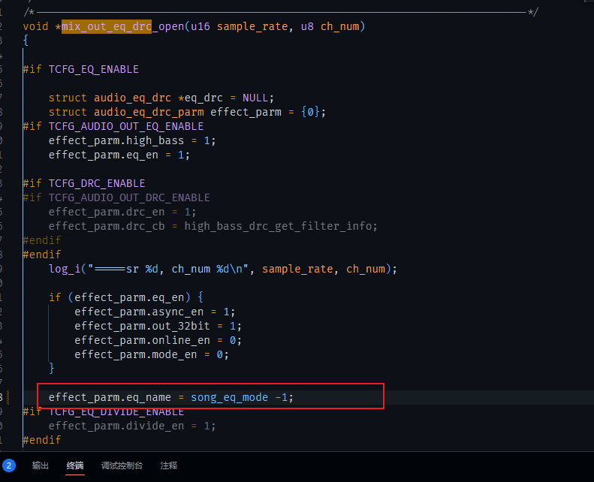Click 'effect_parm.mode_en = 0;' line
This screenshot has height=482, width=594.
[x=152, y=354]
